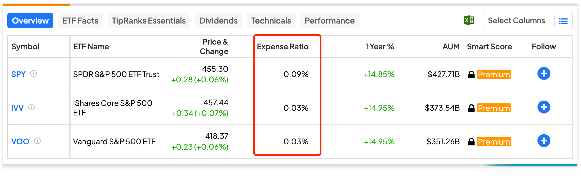581x181 pixels.
Task: Switch to the Overview tab
Action: pos(30,20)
